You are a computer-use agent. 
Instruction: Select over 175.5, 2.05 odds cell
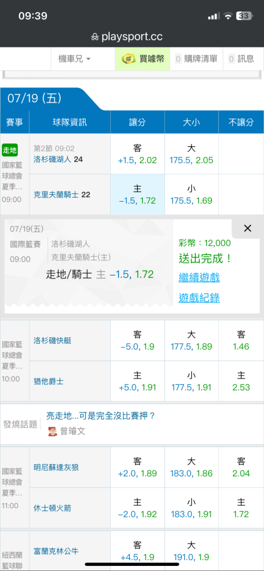[x=191, y=154]
